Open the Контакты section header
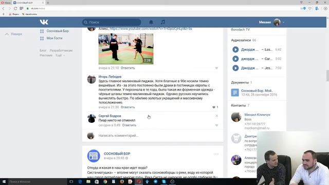The height and width of the screenshot is (185, 329). 239,105
